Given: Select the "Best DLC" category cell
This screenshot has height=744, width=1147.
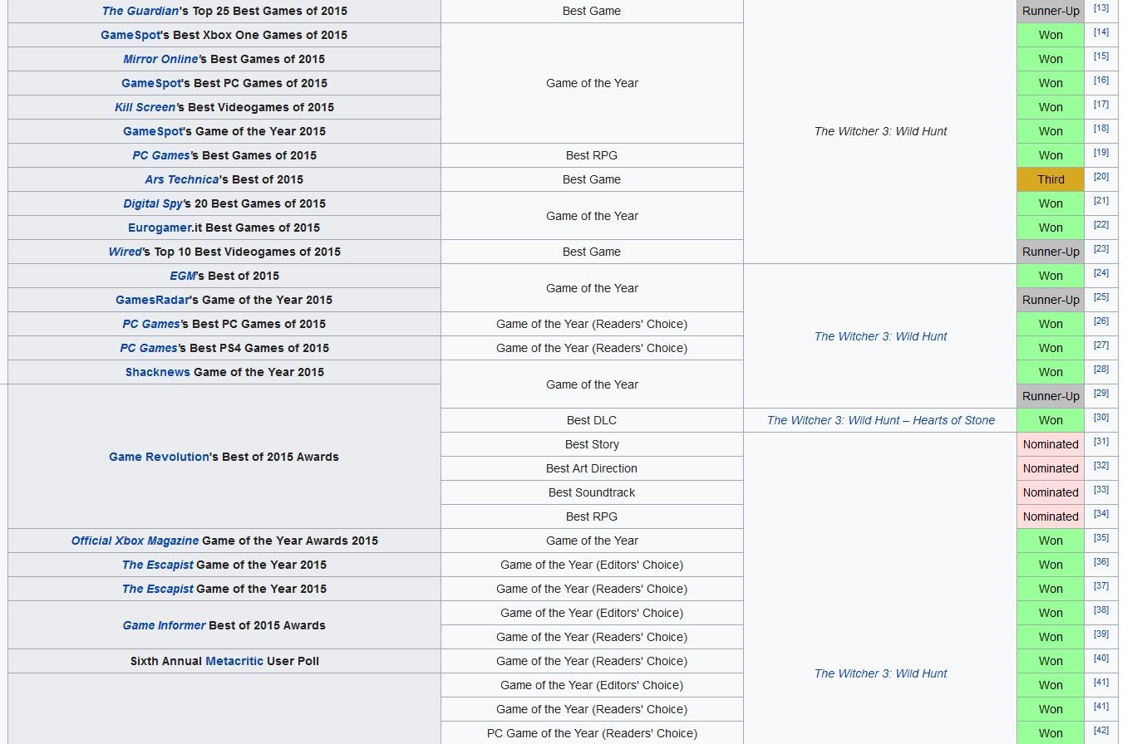Looking at the screenshot, I should pyautogui.click(x=592, y=420).
